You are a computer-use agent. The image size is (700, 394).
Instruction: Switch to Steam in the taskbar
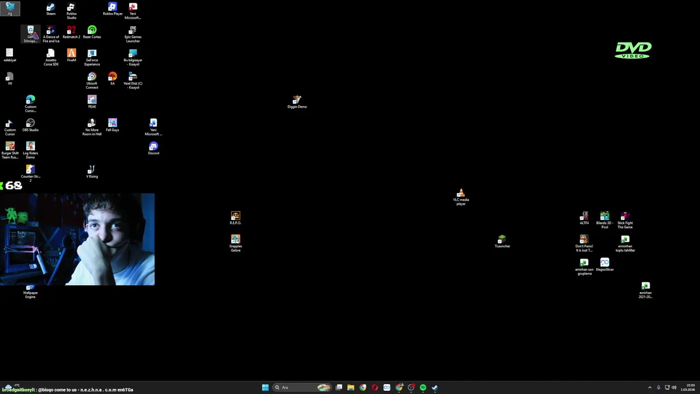pos(435,387)
